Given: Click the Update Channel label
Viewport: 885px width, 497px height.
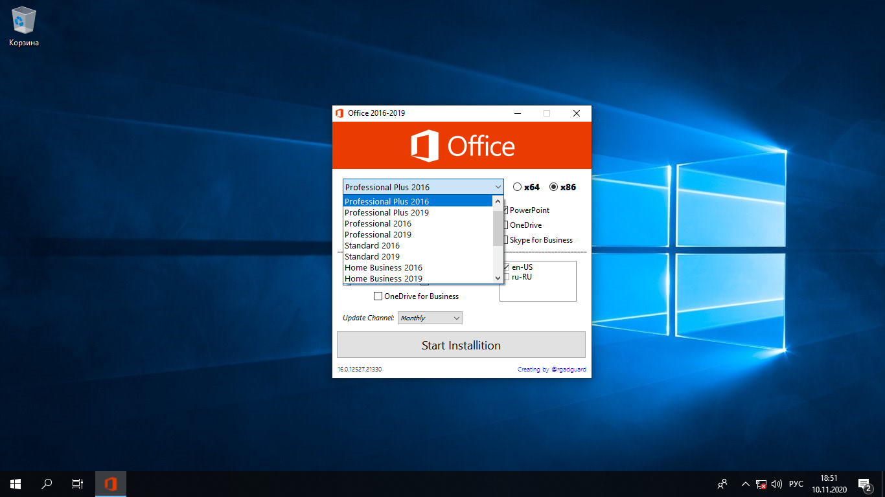Looking at the screenshot, I should [x=368, y=318].
